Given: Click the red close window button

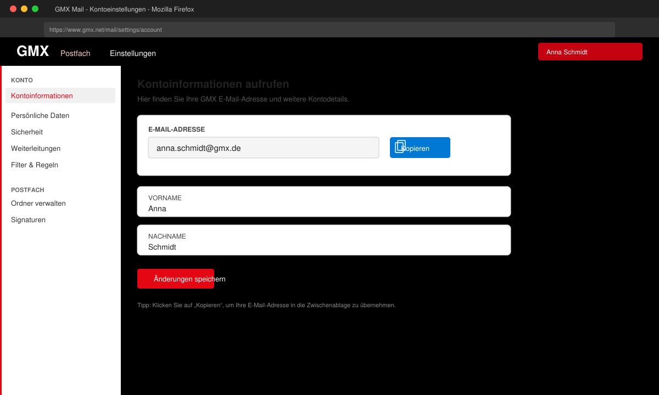Looking at the screenshot, I should [x=13, y=9].
